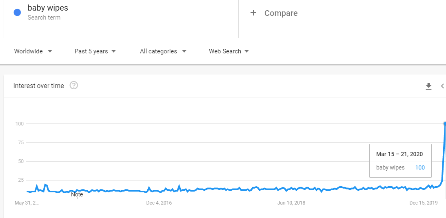Change the Web Search type dropdown
Image resolution: width=446 pixels, height=218 pixels.
tap(229, 51)
